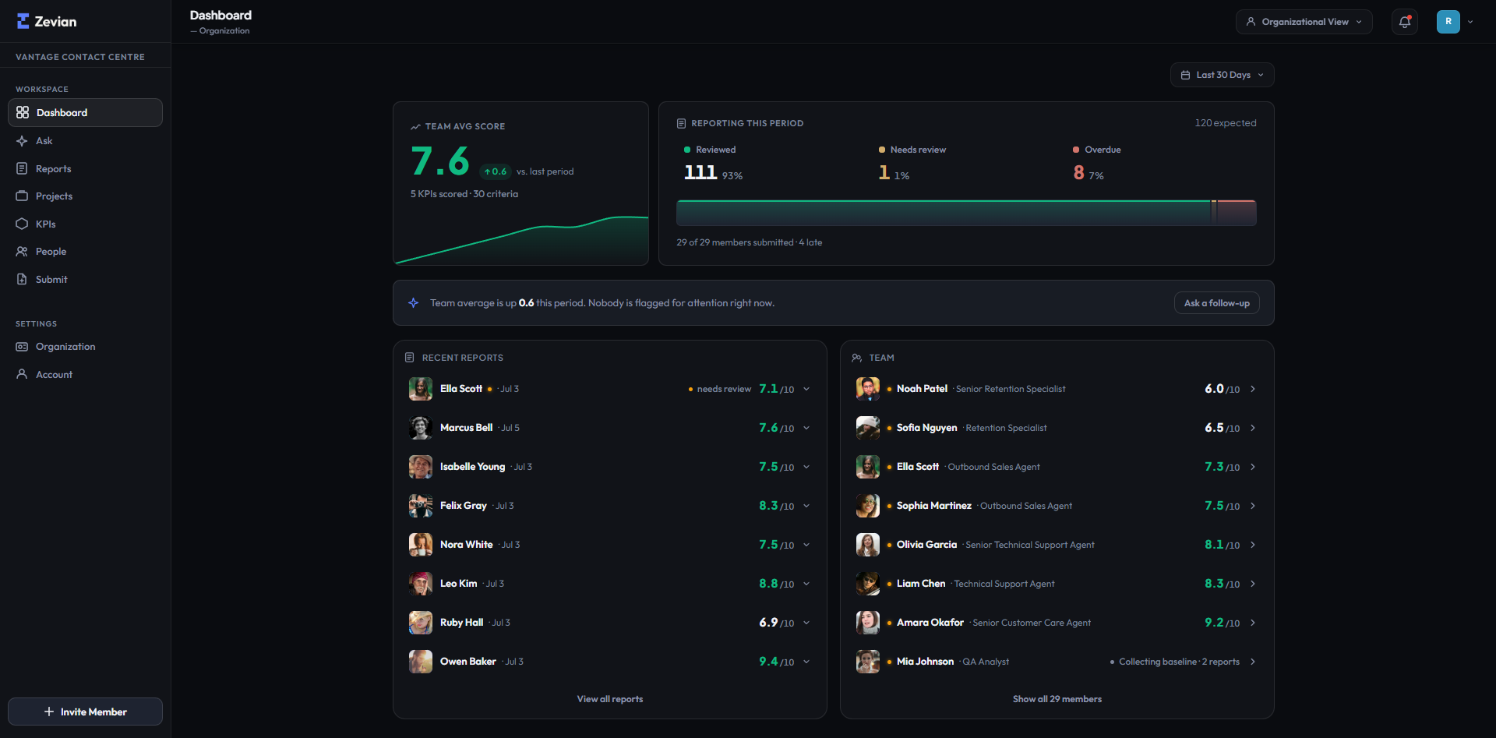Click the Account person icon
1496x738 pixels.
click(x=22, y=374)
